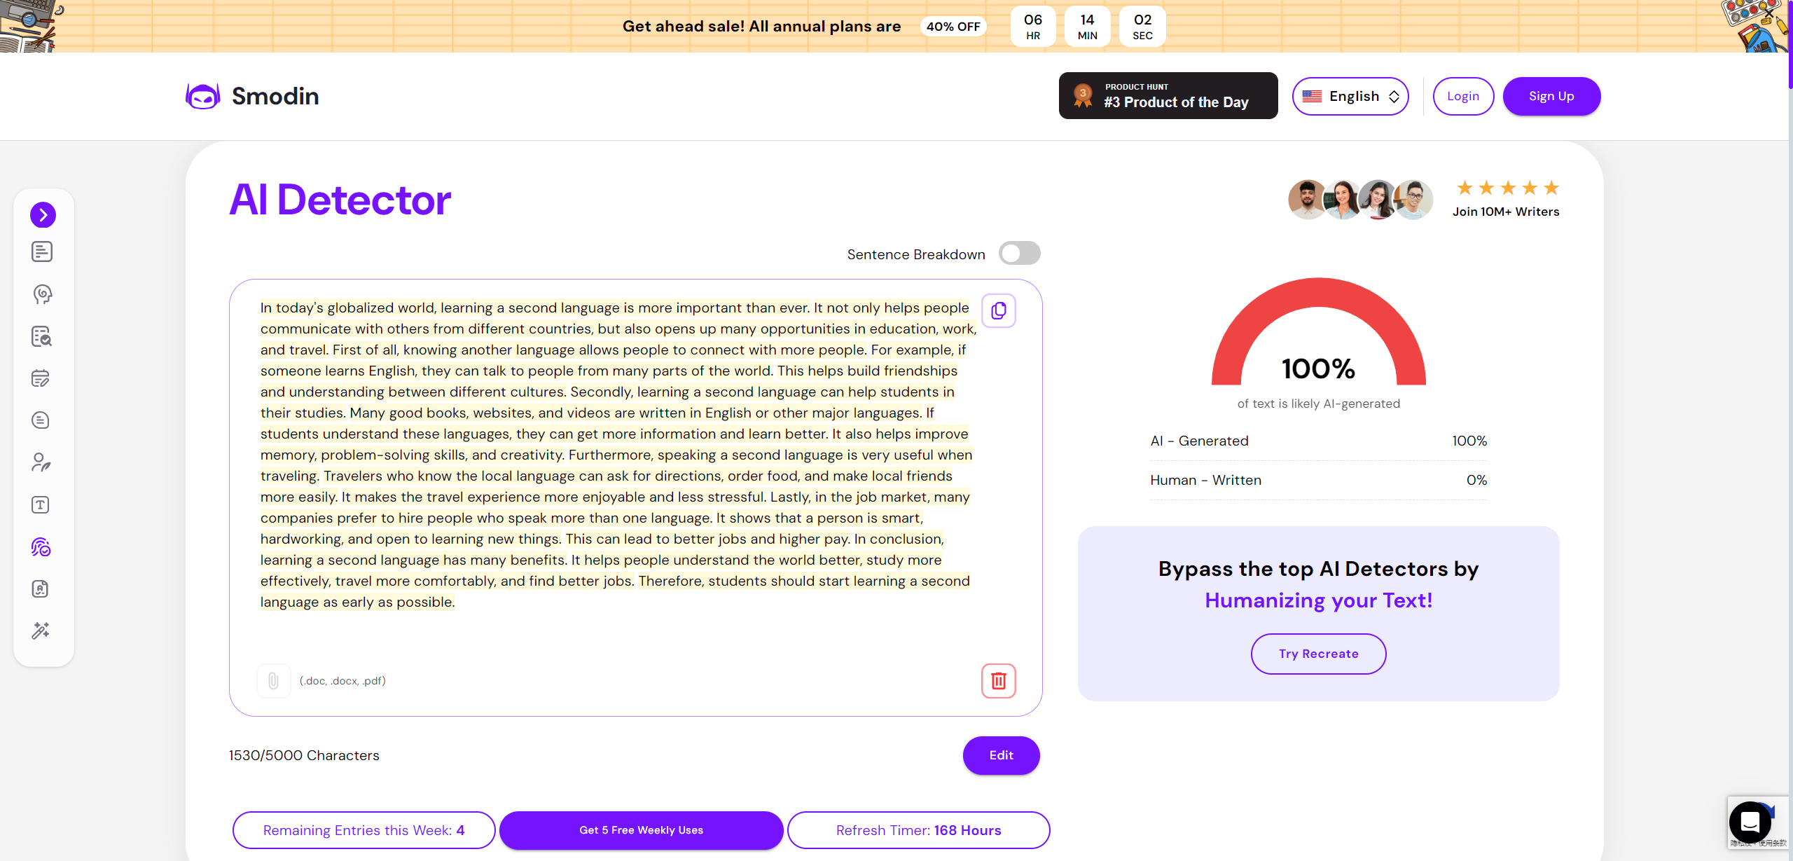Open the head with spiral tool

point(42,294)
